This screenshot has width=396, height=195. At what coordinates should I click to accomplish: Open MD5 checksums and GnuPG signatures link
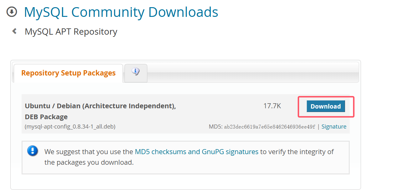pyautogui.click(x=196, y=152)
